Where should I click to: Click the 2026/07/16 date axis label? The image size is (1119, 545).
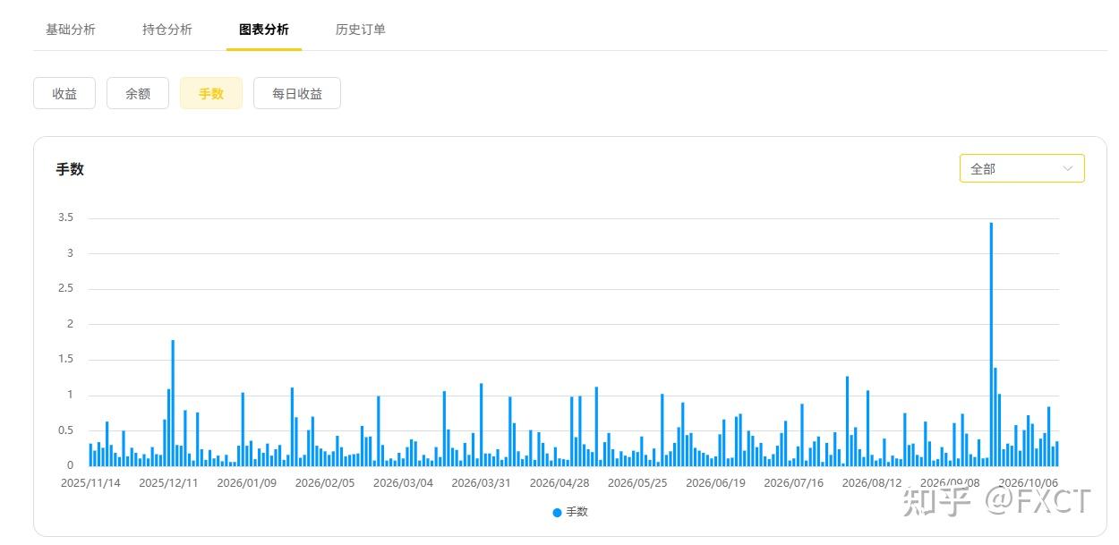point(793,483)
